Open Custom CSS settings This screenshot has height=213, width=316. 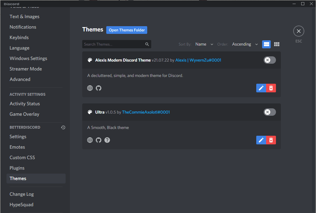click(22, 157)
